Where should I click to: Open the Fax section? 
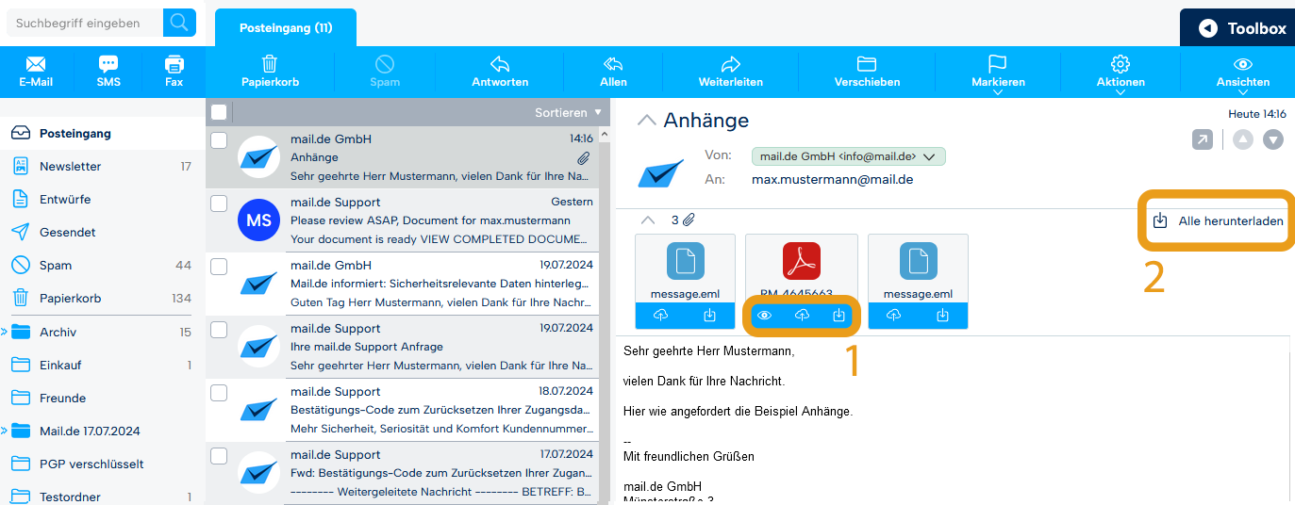click(x=174, y=72)
